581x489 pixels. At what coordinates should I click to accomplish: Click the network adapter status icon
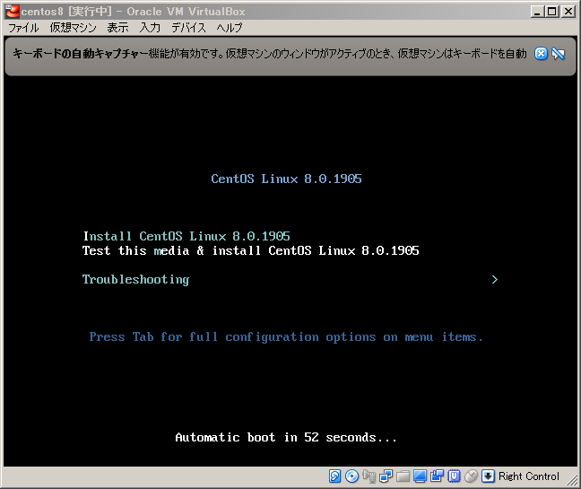[386, 476]
